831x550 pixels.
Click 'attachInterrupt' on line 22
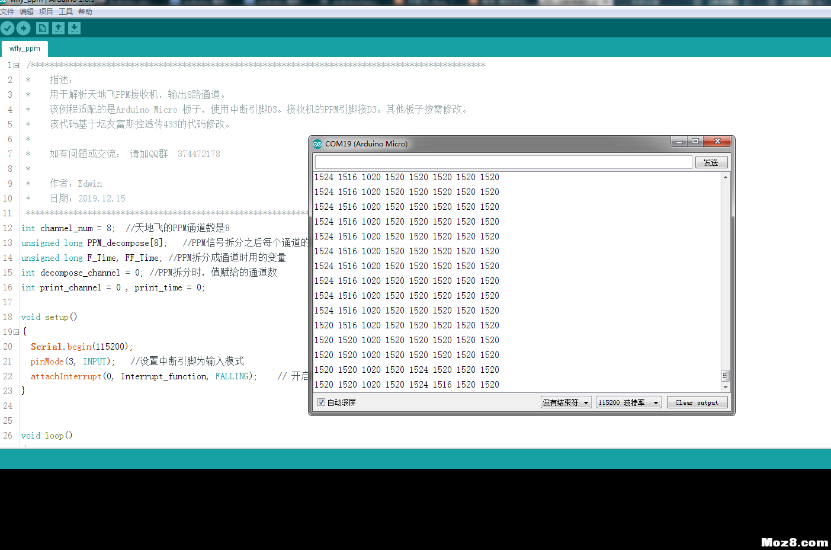point(66,376)
